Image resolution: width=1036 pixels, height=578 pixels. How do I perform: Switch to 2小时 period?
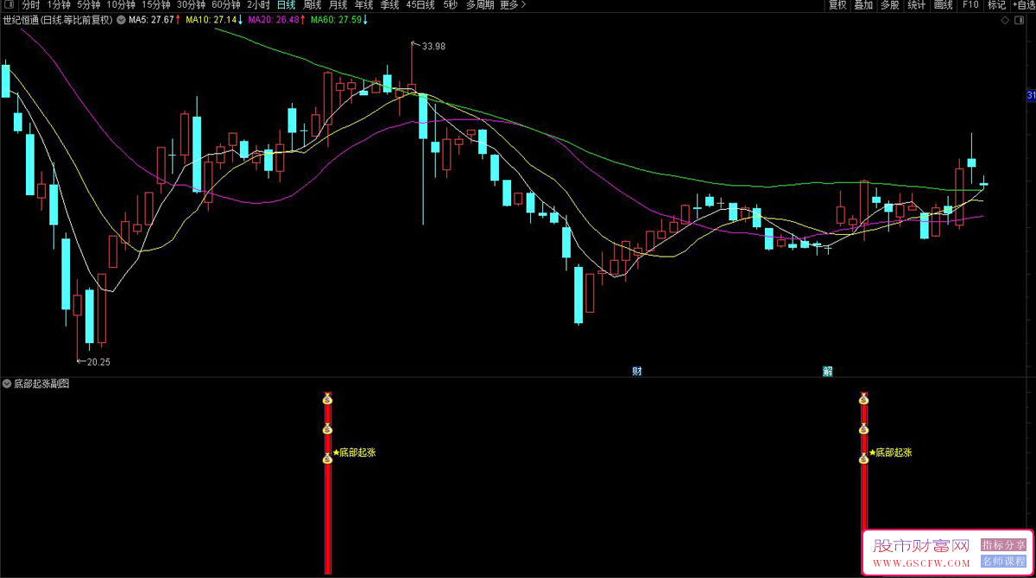tap(258, 5)
